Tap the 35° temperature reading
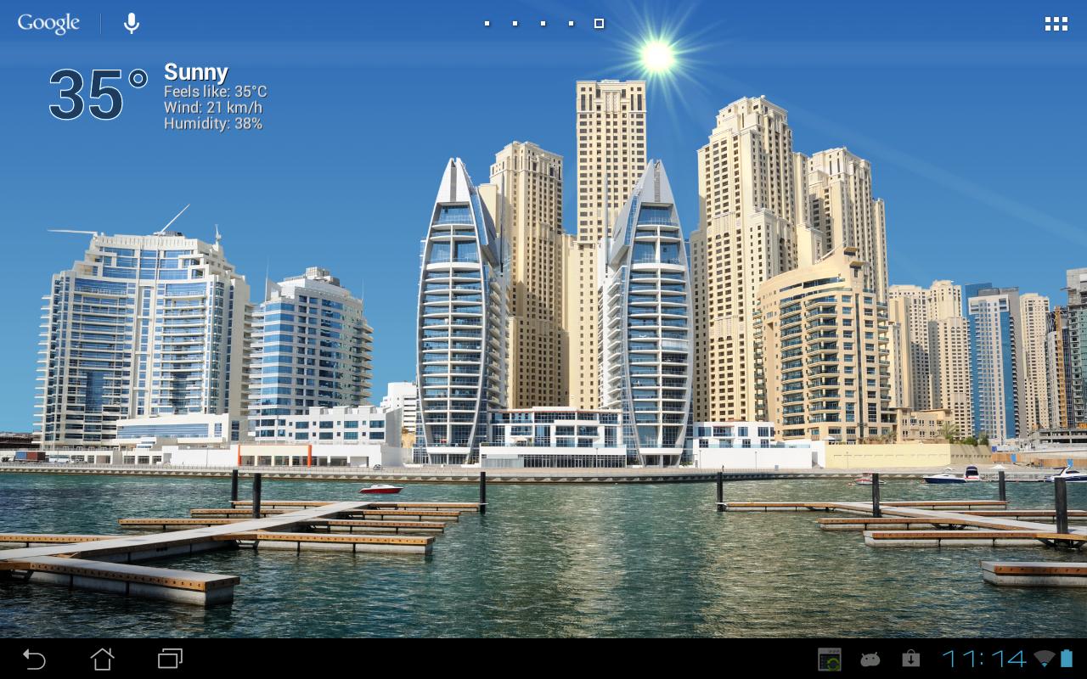 coord(98,95)
